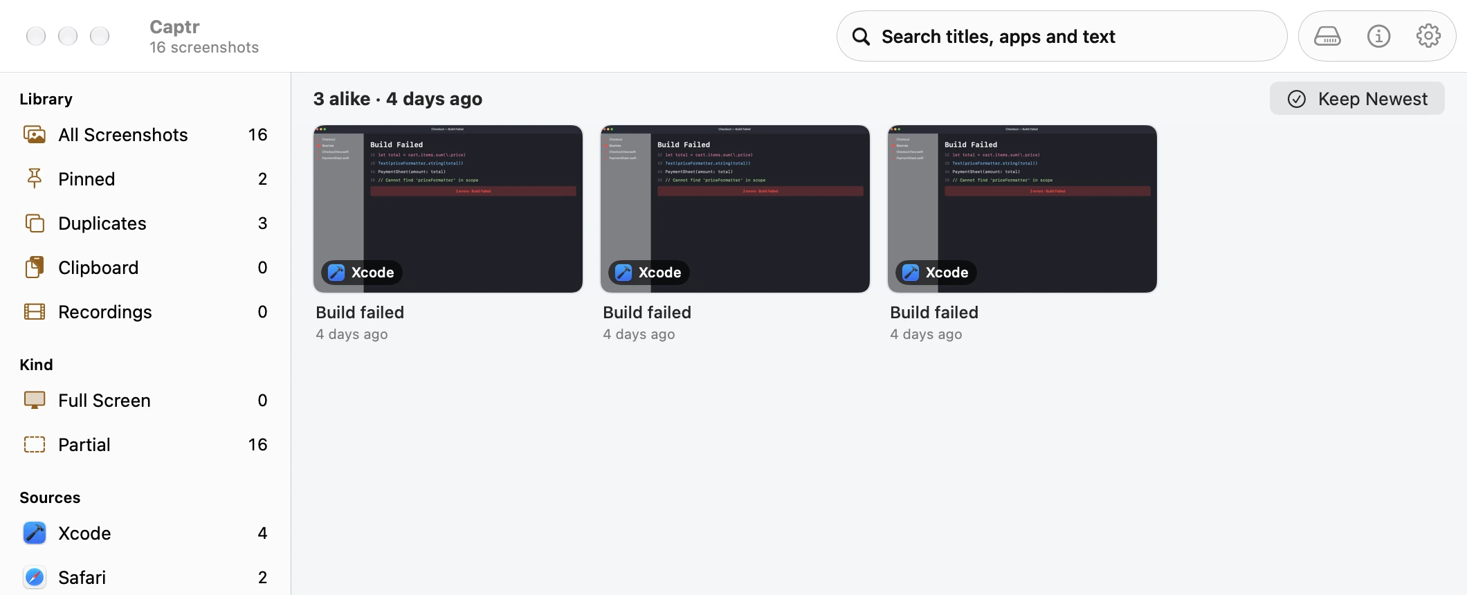Click the '3 alike · 4 days ago' heading
Viewport: 1467px width, 595px height.
[x=398, y=99]
